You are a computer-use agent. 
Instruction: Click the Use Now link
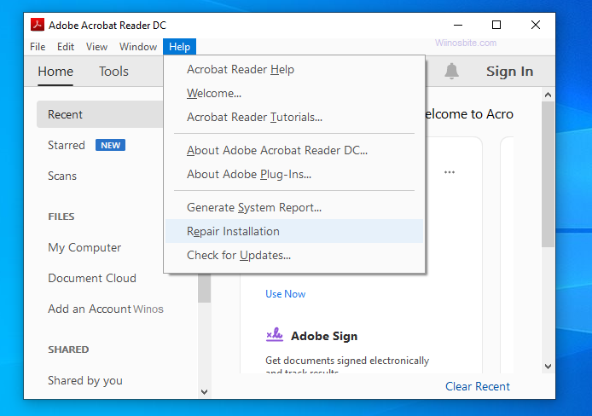pos(286,294)
